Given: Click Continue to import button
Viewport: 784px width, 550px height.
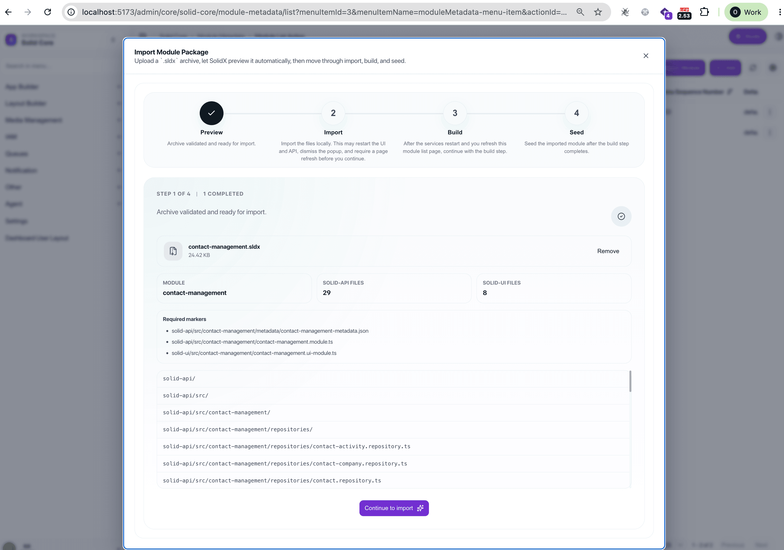Looking at the screenshot, I should [x=394, y=508].
